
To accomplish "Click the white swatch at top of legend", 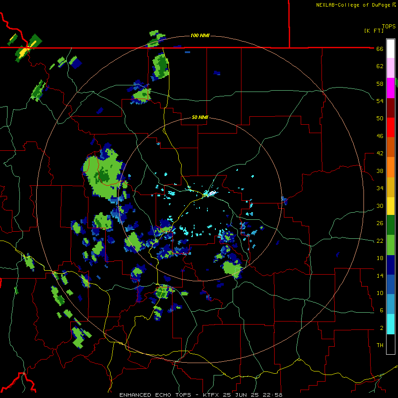I will pyautogui.click(x=390, y=49).
